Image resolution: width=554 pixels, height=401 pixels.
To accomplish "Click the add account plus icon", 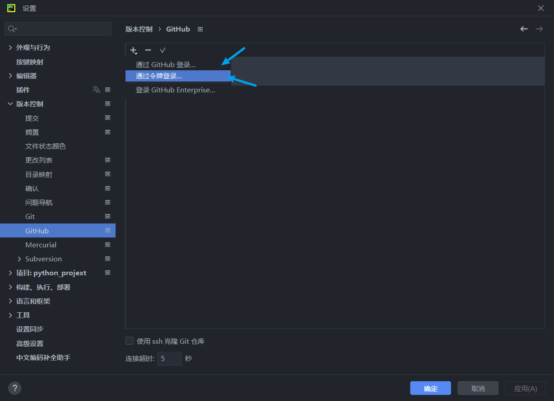I will pos(133,50).
